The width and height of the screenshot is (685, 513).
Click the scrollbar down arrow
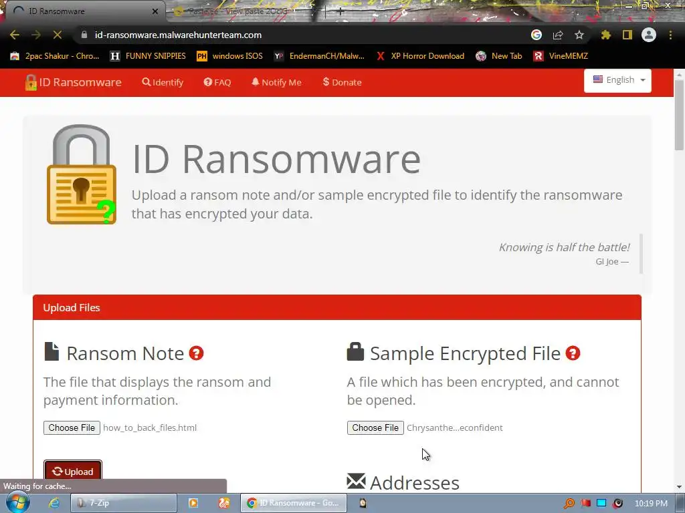pyautogui.click(x=679, y=487)
